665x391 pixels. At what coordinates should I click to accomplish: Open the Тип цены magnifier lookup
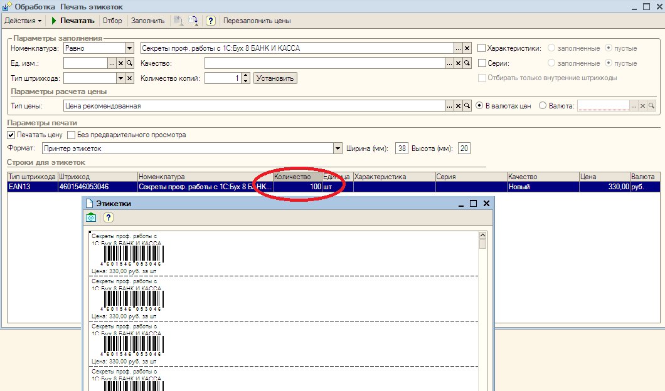467,106
